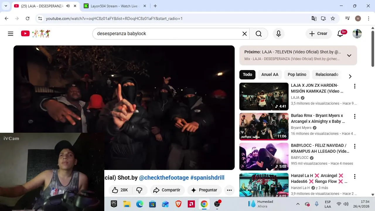
Task: Open the Crear upload menu
Action: coord(319,34)
